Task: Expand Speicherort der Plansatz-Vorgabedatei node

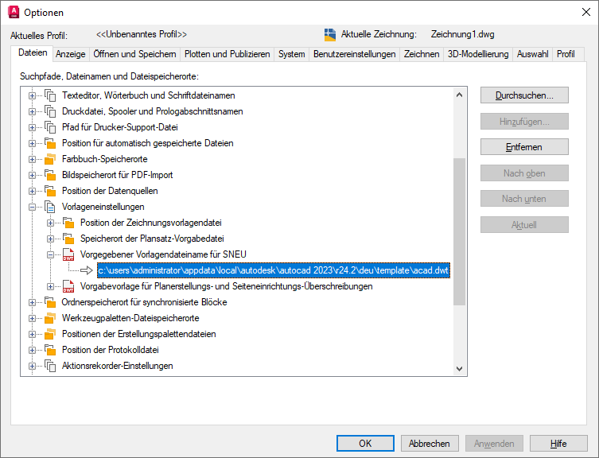Action: click(50, 239)
